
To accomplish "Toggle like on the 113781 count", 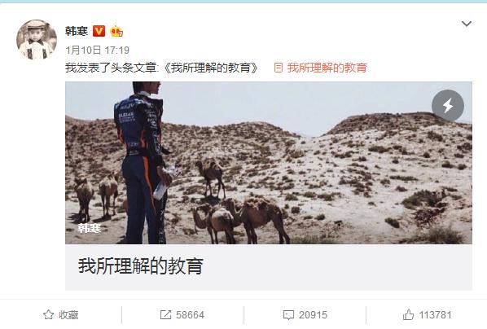I will [435, 315].
